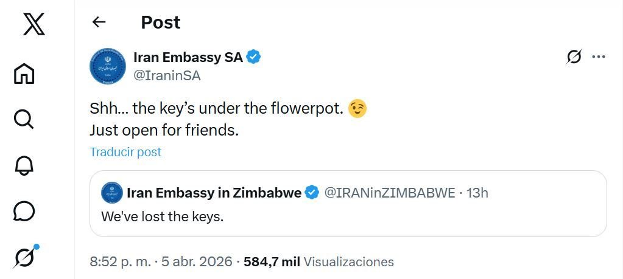
Task: Click the Iran Embassy SA profile avatar
Action: [108, 66]
